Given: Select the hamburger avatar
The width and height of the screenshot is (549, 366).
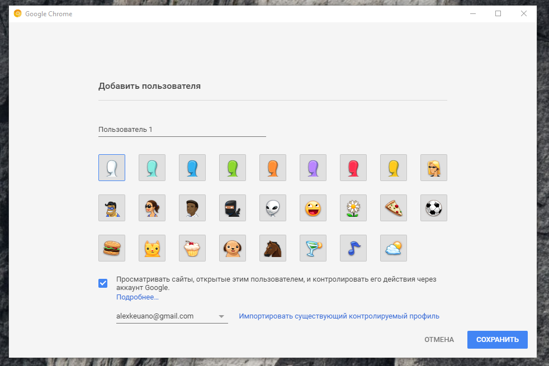Looking at the screenshot, I should (x=112, y=248).
